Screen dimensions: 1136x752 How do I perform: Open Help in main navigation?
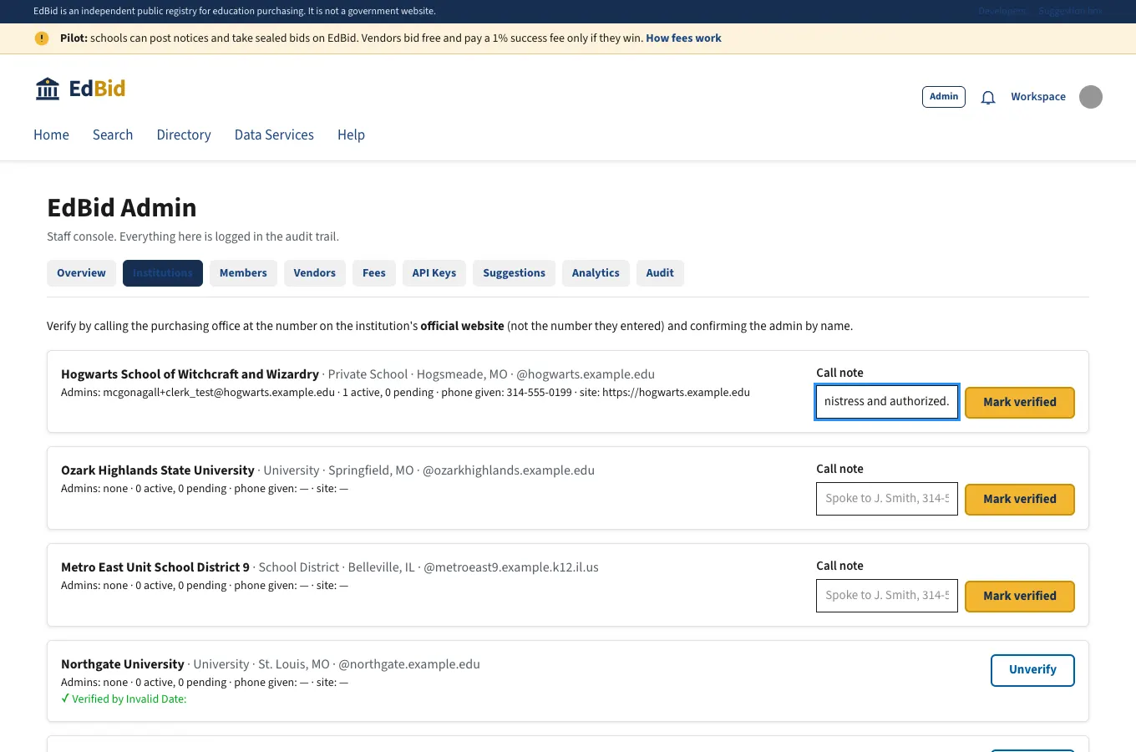click(x=351, y=135)
